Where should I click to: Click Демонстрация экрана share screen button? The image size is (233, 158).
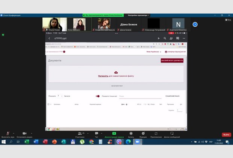click(x=114, y=134)
